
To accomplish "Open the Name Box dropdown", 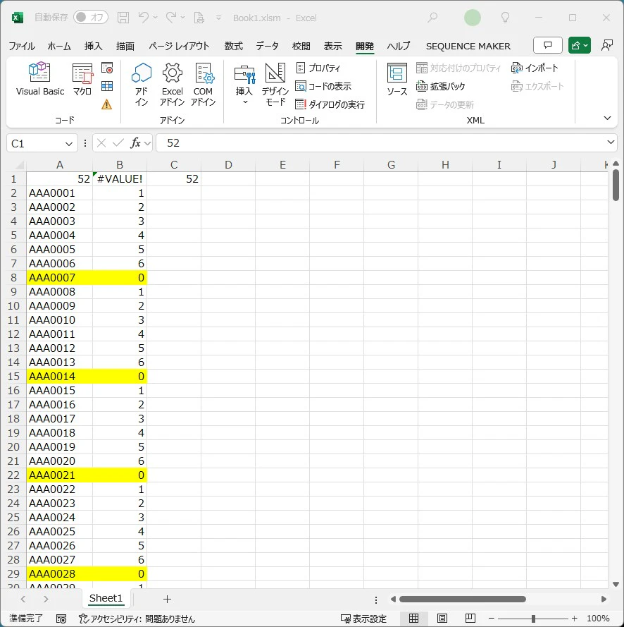I will 68,144.
